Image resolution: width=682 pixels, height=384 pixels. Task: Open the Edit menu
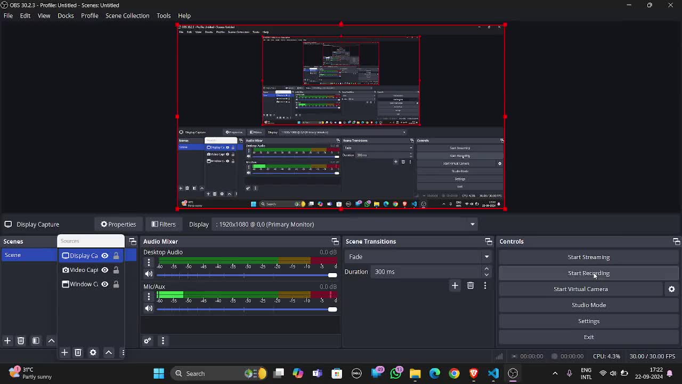(x=25, y=15)
